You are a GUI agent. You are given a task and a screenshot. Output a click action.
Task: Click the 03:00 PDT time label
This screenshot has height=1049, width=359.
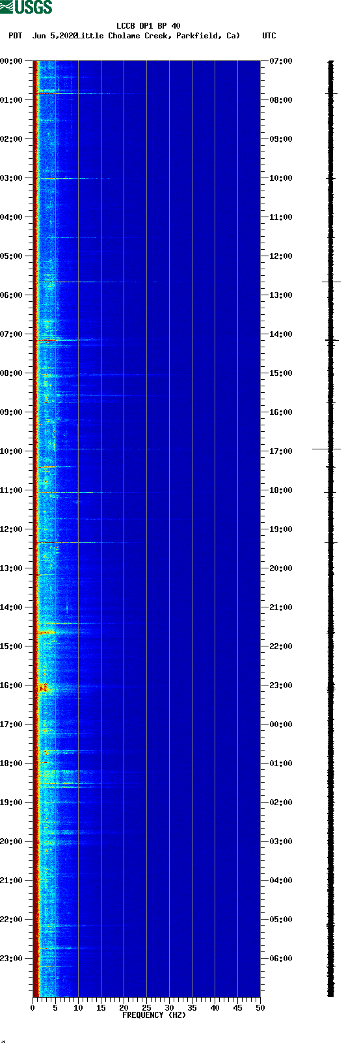click(x=12, y=178)
